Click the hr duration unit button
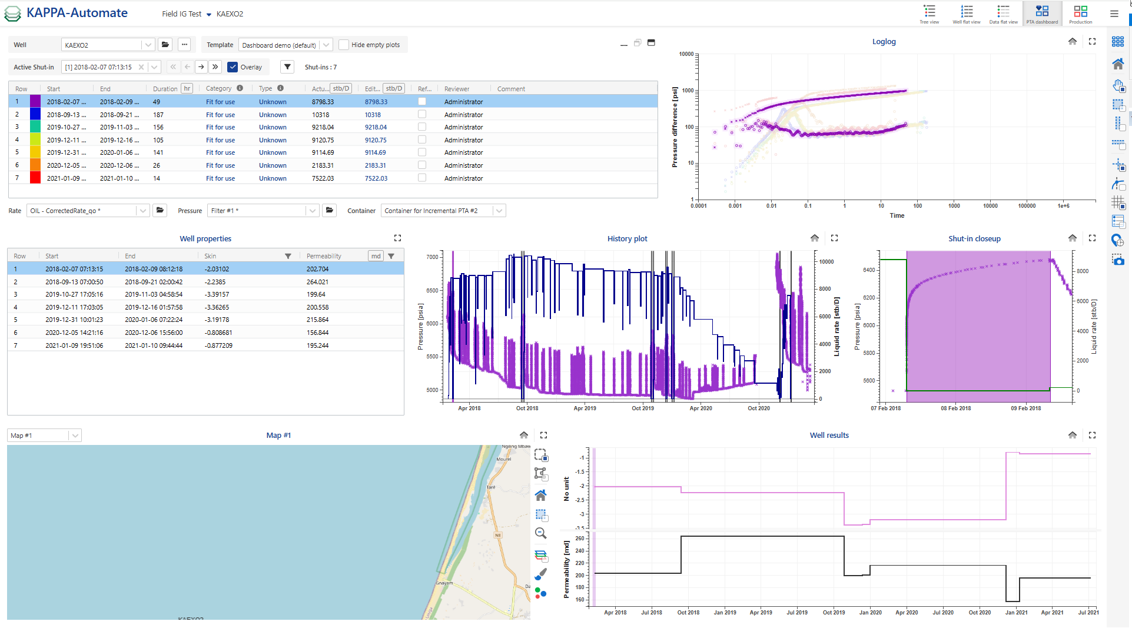 coord(187,89)
